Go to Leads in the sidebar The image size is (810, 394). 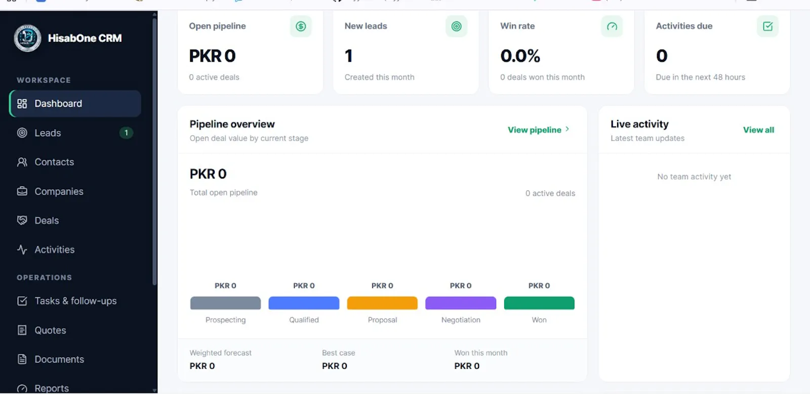[x=75, y=133]
